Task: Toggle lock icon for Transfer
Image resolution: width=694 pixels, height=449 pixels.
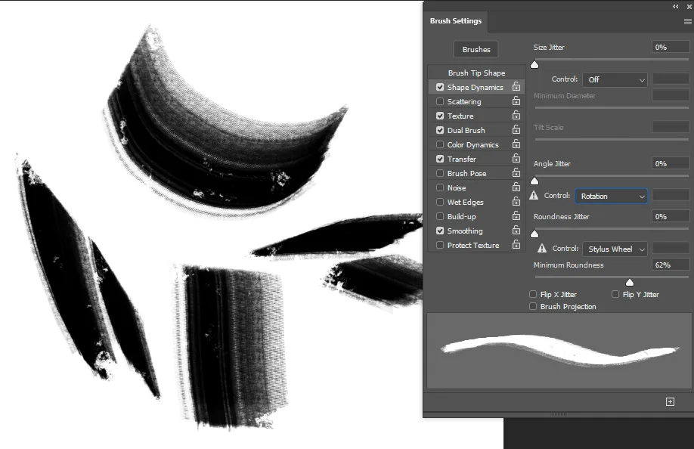Action: [x=516, y=159]
